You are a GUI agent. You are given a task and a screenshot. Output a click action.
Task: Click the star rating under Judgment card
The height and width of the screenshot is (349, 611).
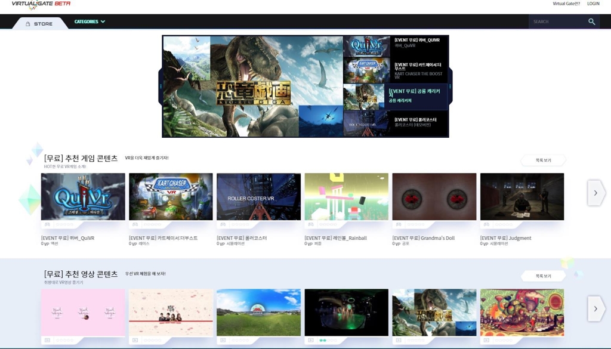tap(504, 225)
